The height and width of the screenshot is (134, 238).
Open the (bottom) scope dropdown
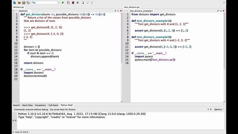[26, 11]
